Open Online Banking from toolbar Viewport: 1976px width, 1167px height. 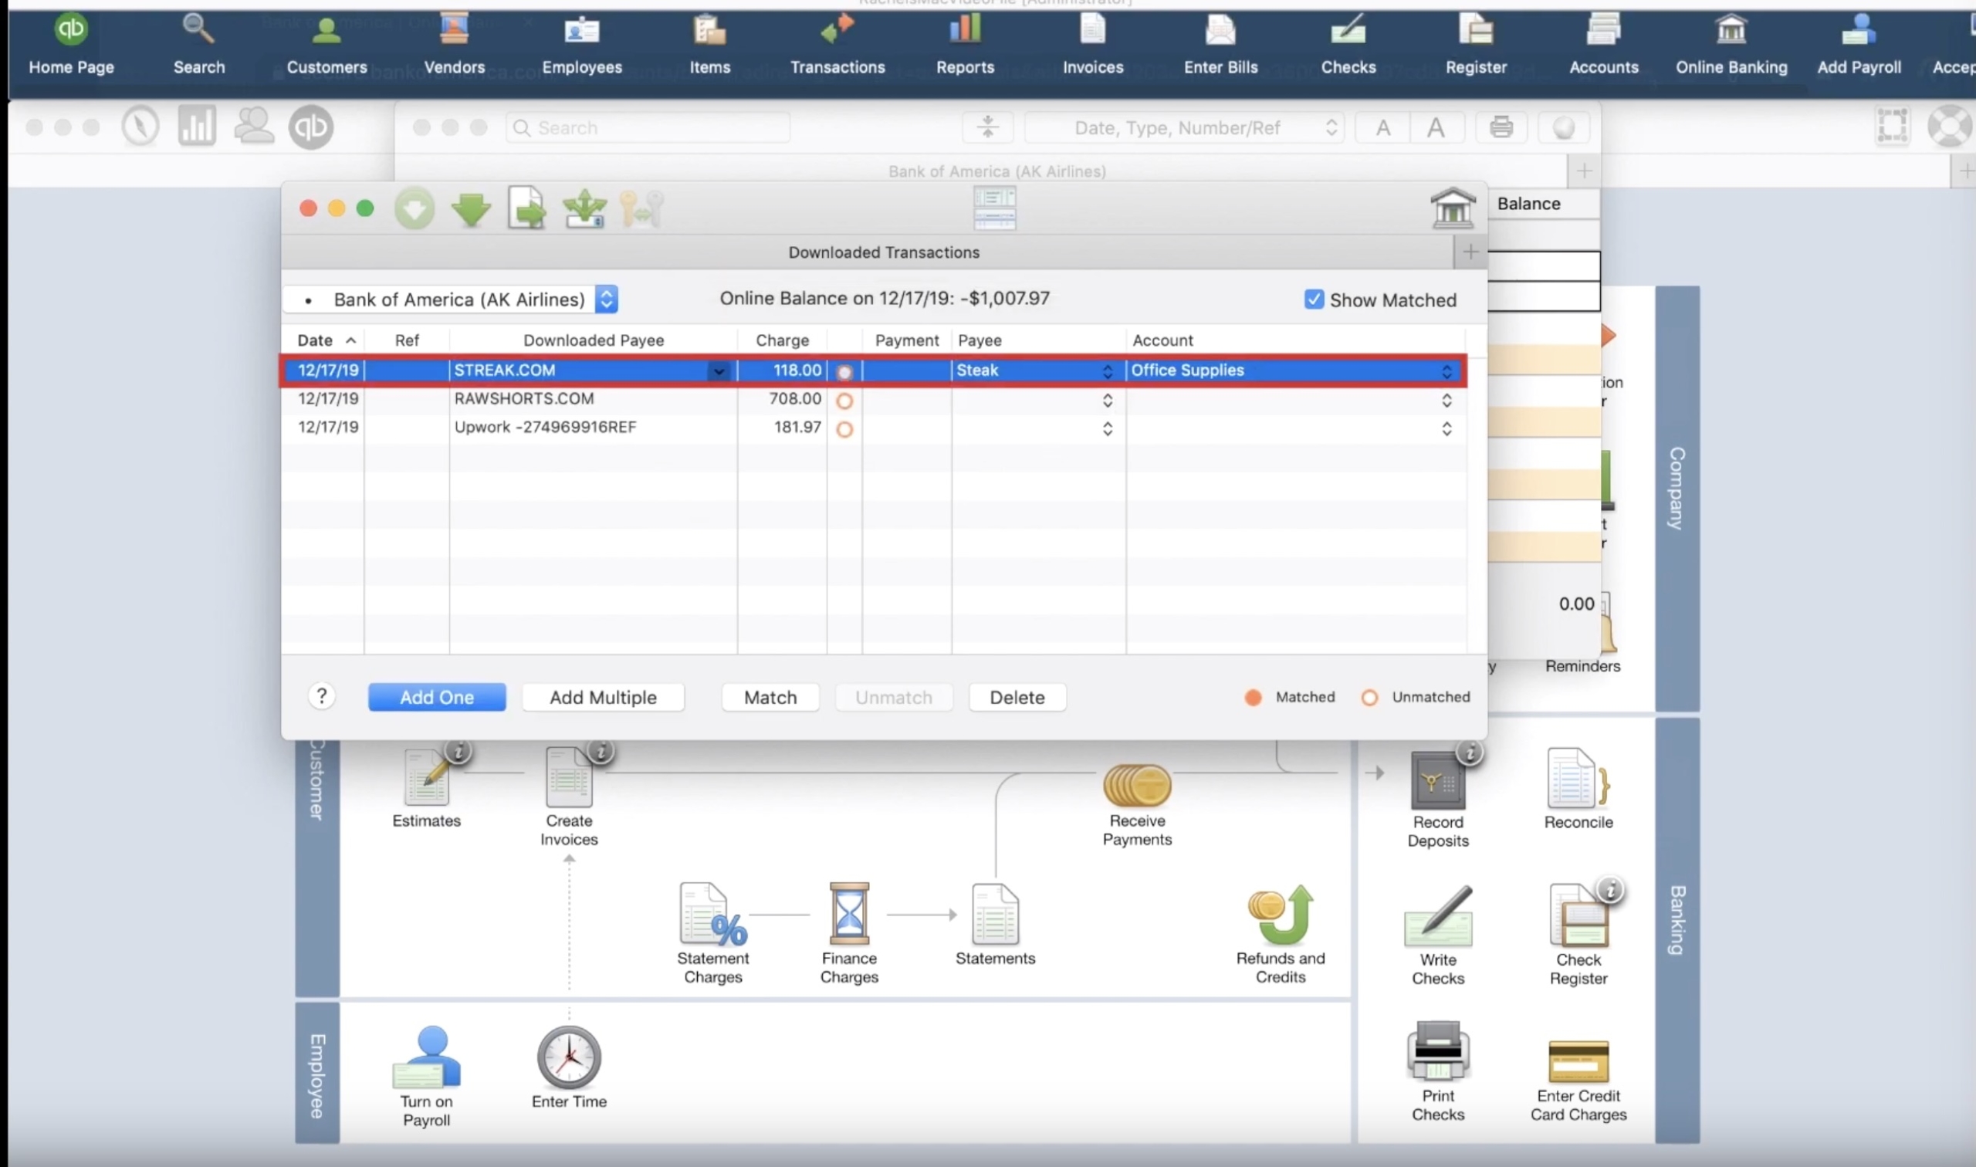pyautogui.click(x=1731, y=43)
